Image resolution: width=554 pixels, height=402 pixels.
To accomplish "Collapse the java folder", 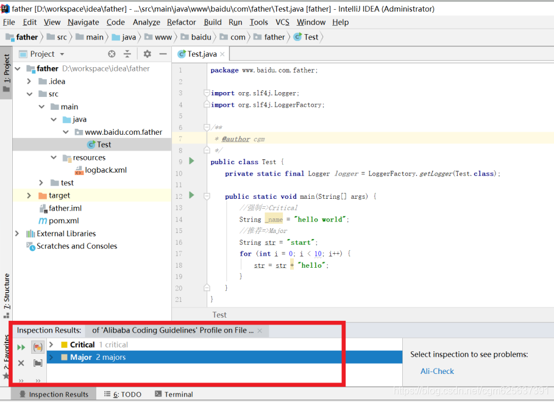I will (x=54, y=120).
